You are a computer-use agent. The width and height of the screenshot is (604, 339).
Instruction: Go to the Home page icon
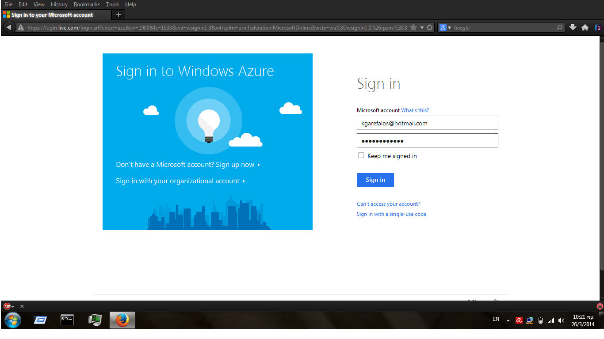585,27
